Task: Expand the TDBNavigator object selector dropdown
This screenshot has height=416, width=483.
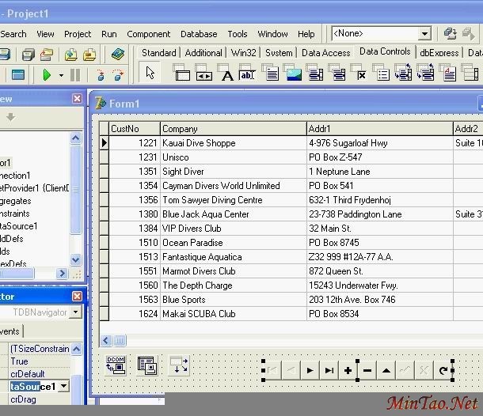Action: 76,312
